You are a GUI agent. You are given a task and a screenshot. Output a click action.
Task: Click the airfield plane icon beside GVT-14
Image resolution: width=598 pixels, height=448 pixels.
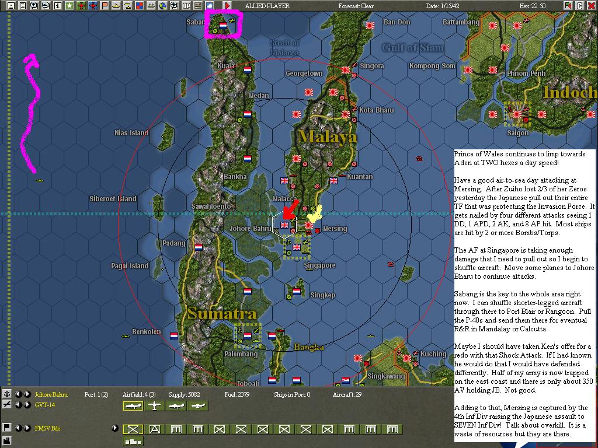click(x=7, y=405)
